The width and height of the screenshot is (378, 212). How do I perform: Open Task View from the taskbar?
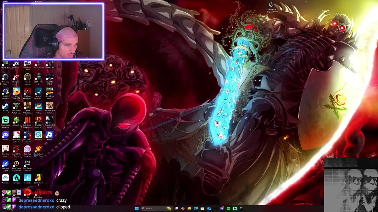[x=177, y=208]
